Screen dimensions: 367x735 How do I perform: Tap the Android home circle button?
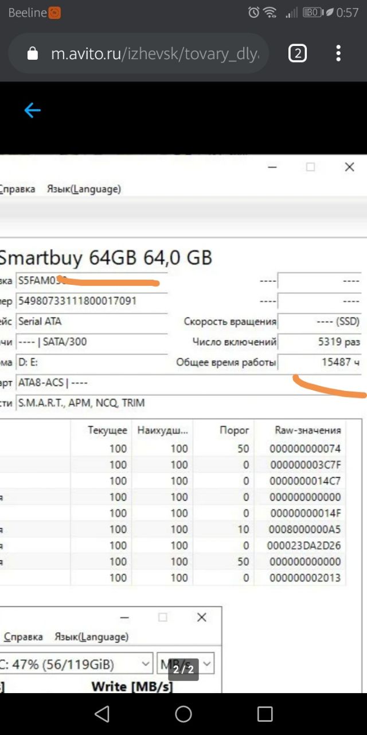(183, 714)
